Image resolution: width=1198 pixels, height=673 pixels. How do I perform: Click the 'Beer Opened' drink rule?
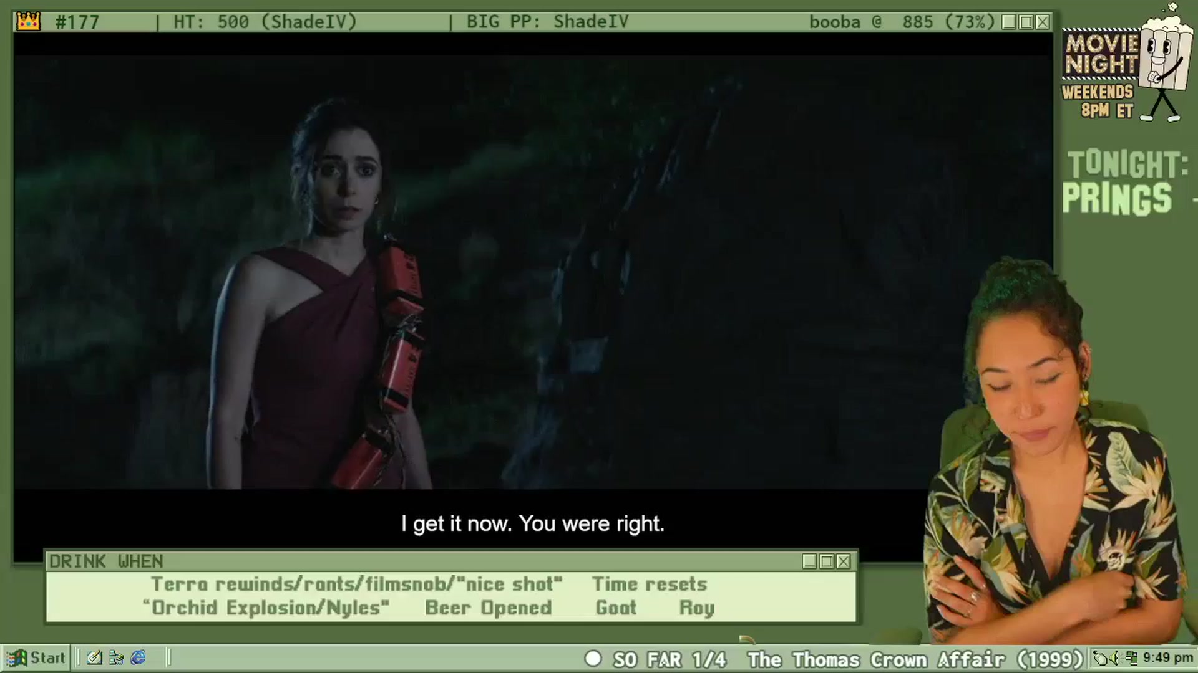[x=488, y=608]
